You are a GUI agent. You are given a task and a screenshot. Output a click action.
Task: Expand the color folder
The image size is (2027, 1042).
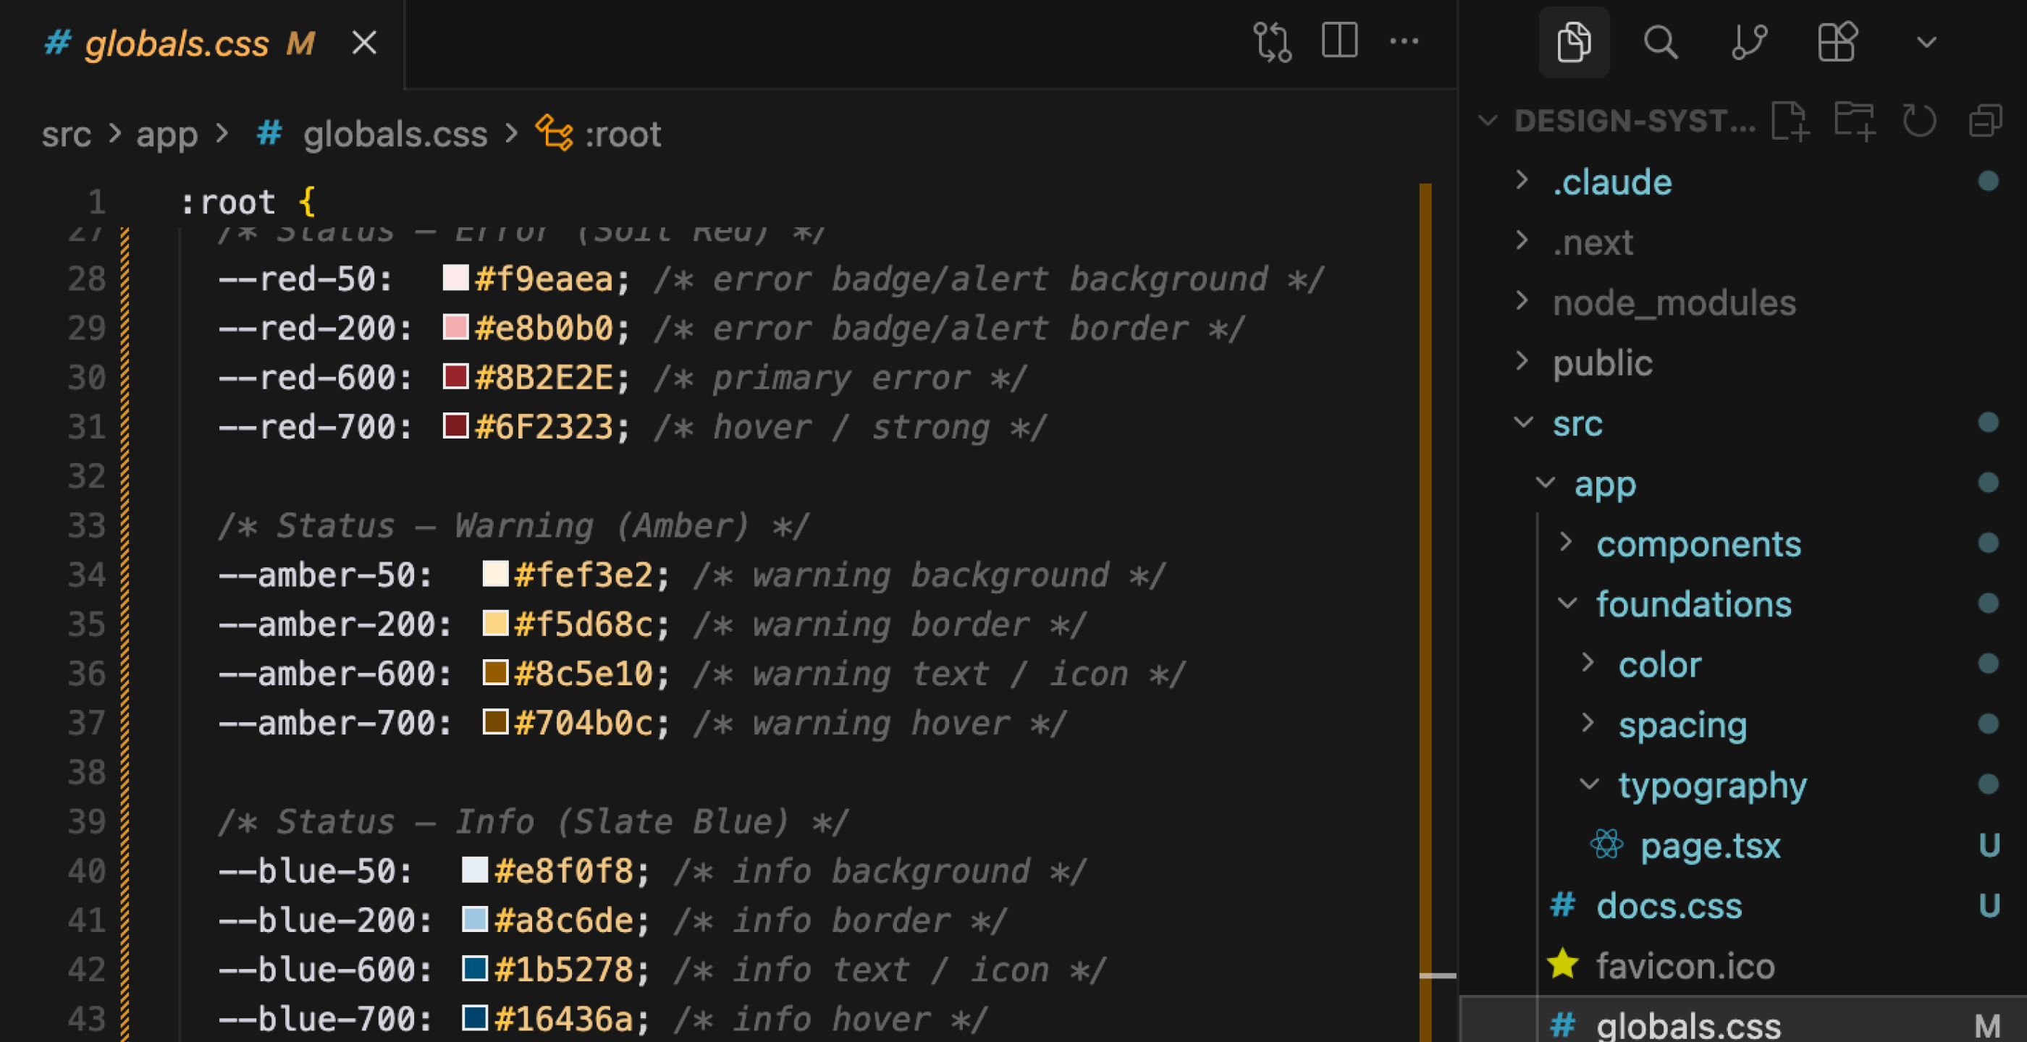click(1743, 664)
